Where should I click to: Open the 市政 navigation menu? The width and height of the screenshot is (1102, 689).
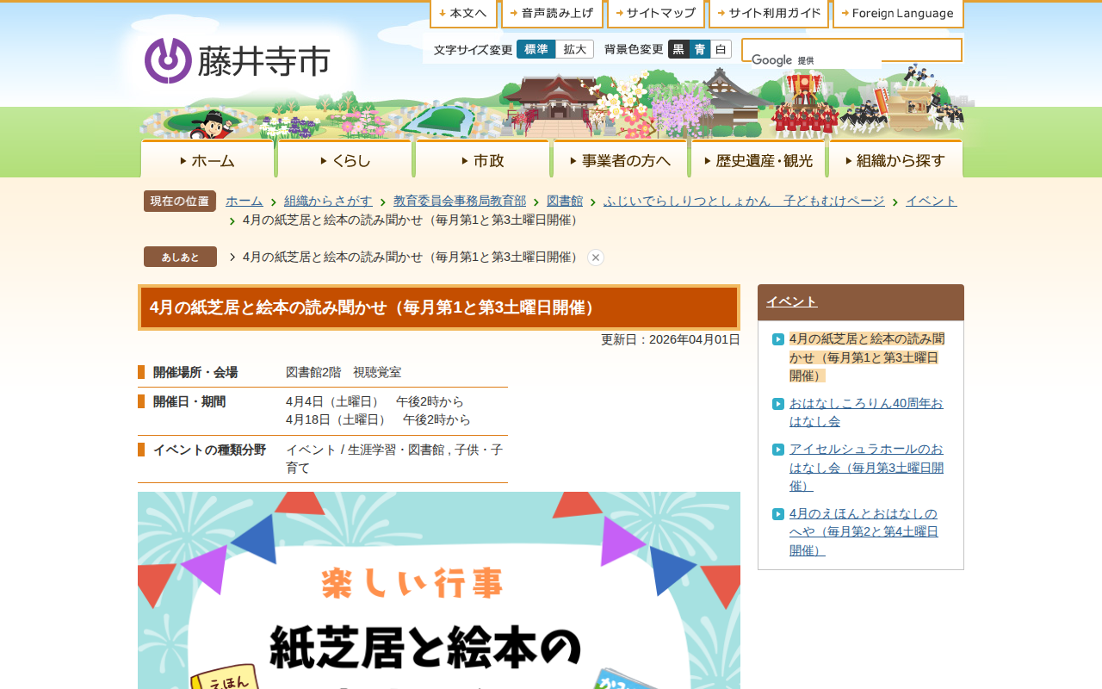coord(482,159)
